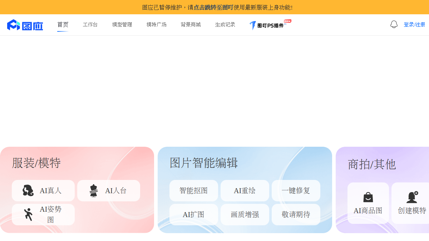This screenshot has height=241, width=429.
Task: Open the 背景商城 page
Action: coord(191,25)
